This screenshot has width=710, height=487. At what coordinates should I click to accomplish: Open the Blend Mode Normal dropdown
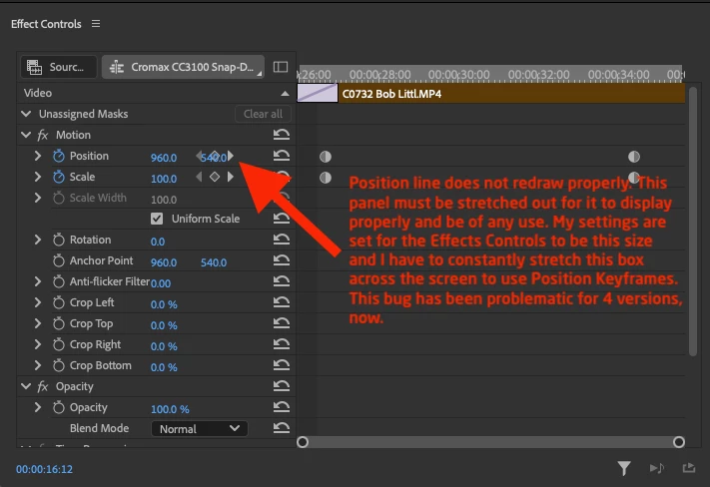tap(200, 428)
